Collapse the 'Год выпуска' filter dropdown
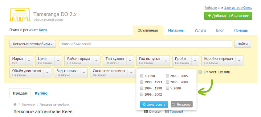 pos(153,61)
